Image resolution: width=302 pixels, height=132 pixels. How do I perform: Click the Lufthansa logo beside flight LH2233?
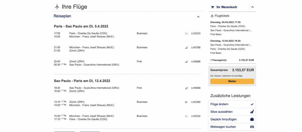click(186, 33)
